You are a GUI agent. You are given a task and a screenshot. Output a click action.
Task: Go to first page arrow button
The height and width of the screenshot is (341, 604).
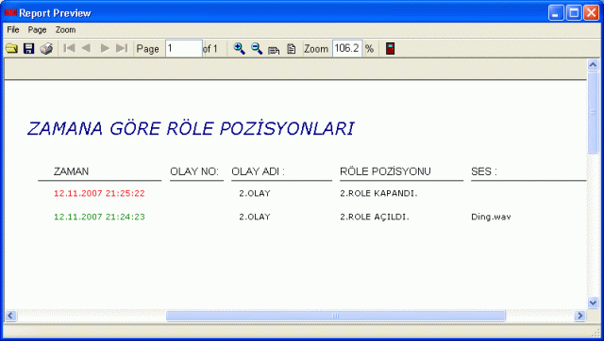(69, 48)
